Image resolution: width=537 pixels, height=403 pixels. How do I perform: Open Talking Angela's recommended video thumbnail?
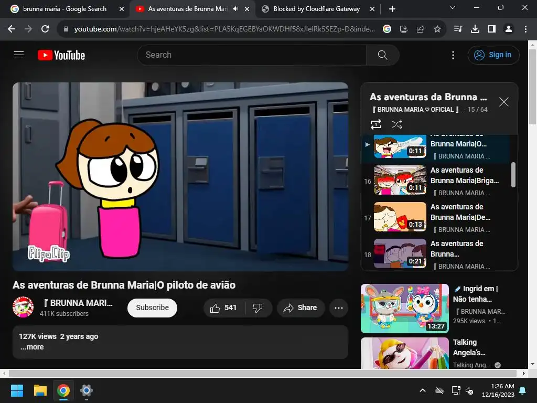405,353
